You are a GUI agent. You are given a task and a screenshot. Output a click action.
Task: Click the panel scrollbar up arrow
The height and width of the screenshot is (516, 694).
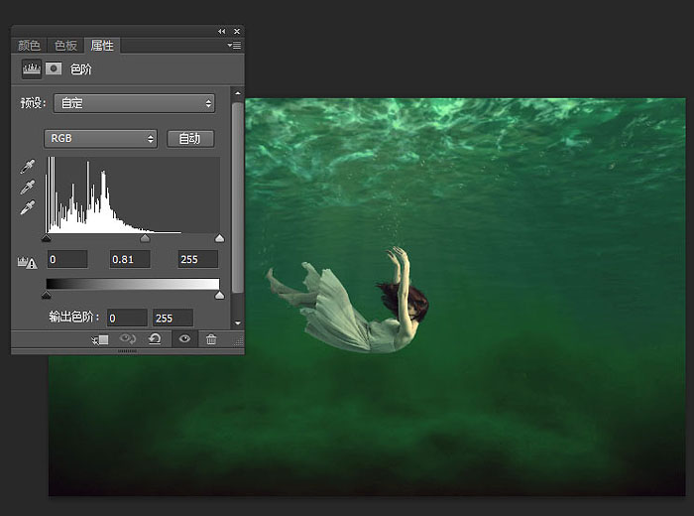[x=238, y=93]
